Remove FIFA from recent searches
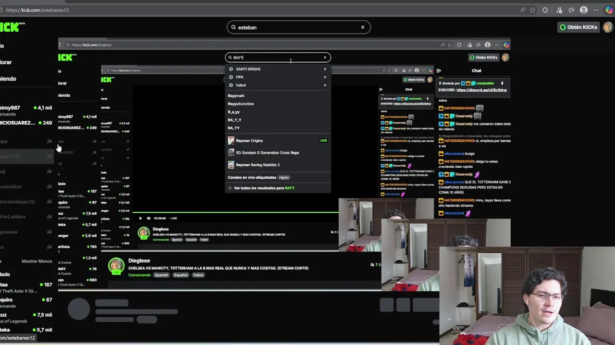615x345 pixels. pos(325,77)
